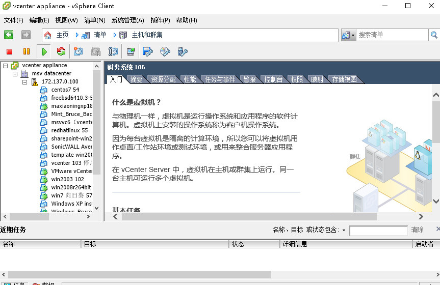Click the gray forward navigation arrow

[26, 35]
